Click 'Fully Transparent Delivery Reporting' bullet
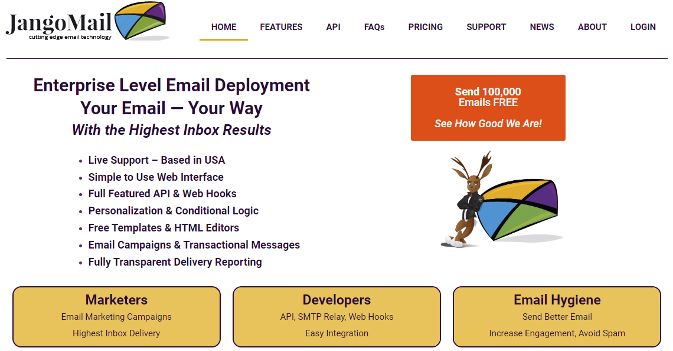673x351 pixels. pyautogui.click(x=175, y=262)
